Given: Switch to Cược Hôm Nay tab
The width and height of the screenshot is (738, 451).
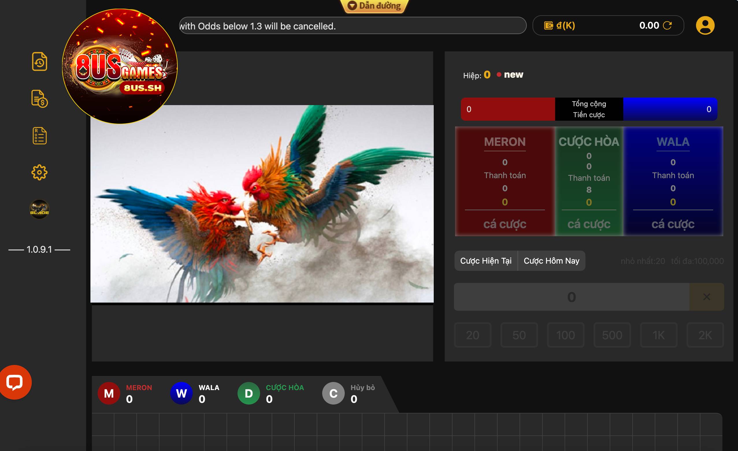Looking at the screenshot, I should (x=551, y=261).
